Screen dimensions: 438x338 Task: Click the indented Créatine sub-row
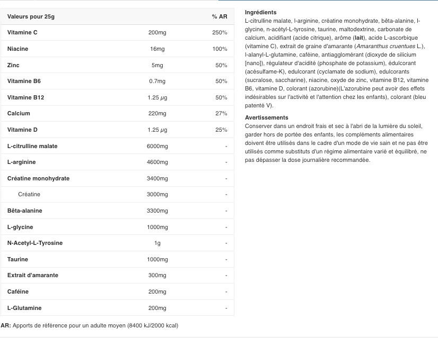117,195
